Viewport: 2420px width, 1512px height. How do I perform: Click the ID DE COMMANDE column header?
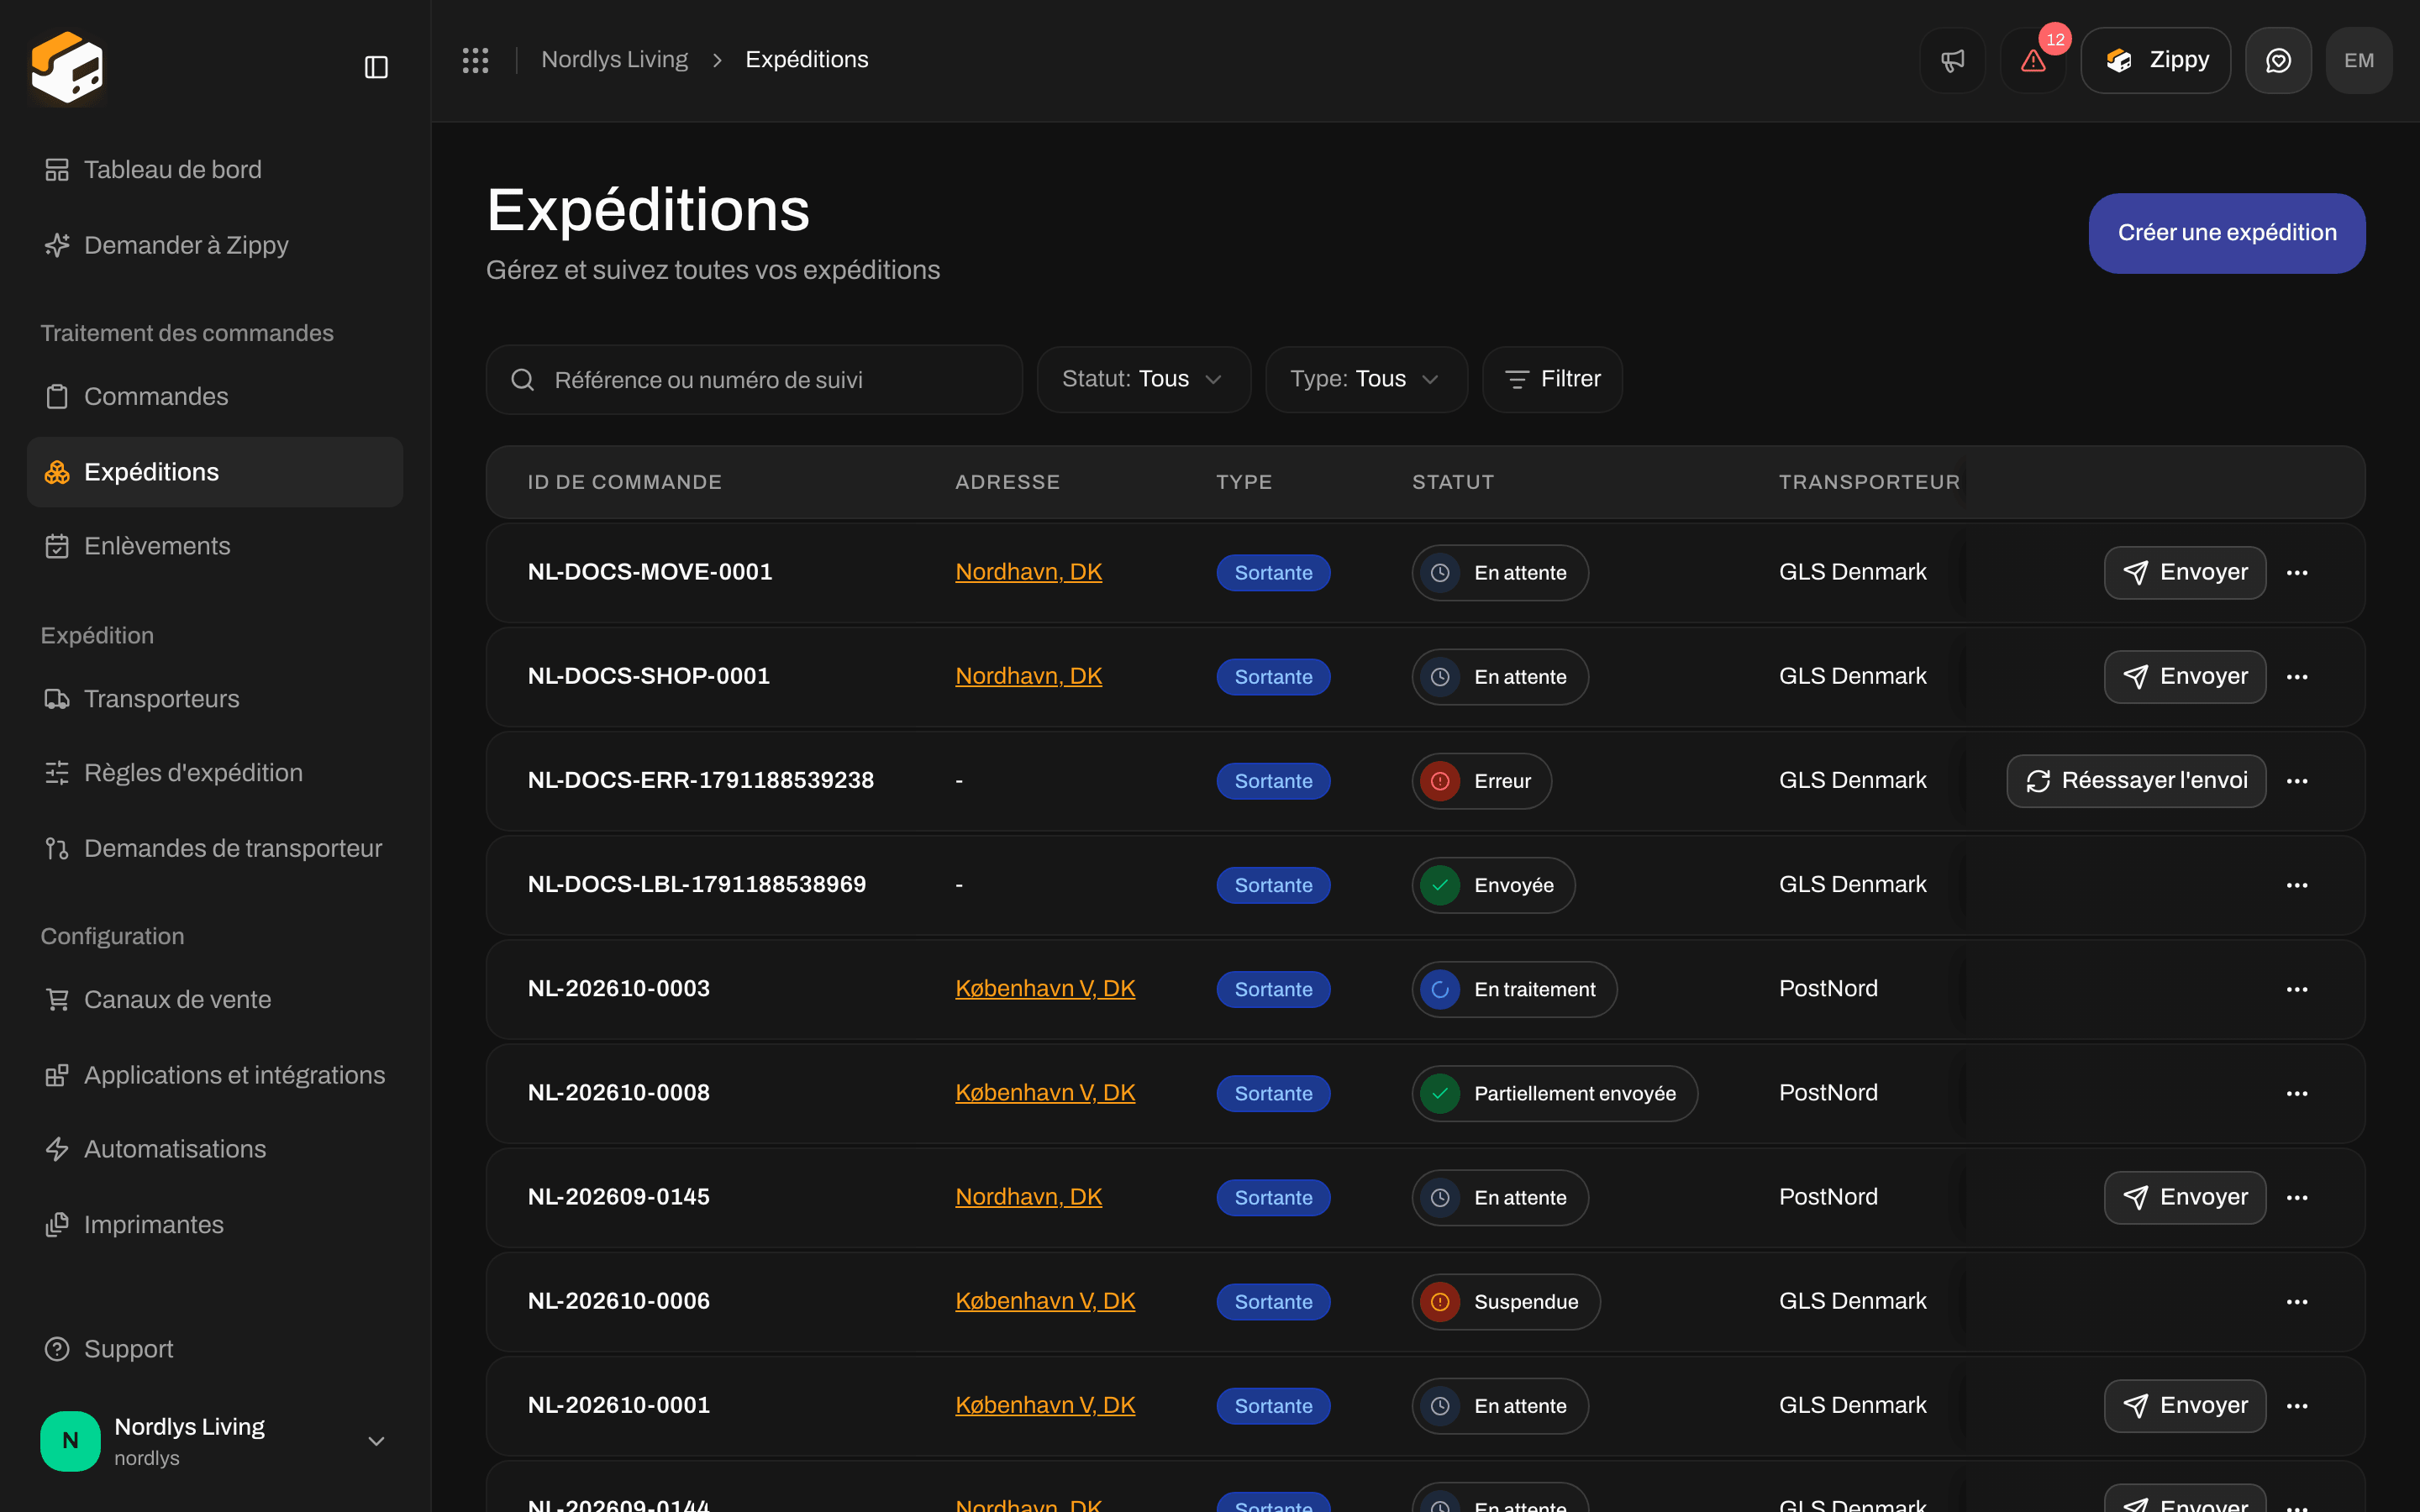[625, 482]
